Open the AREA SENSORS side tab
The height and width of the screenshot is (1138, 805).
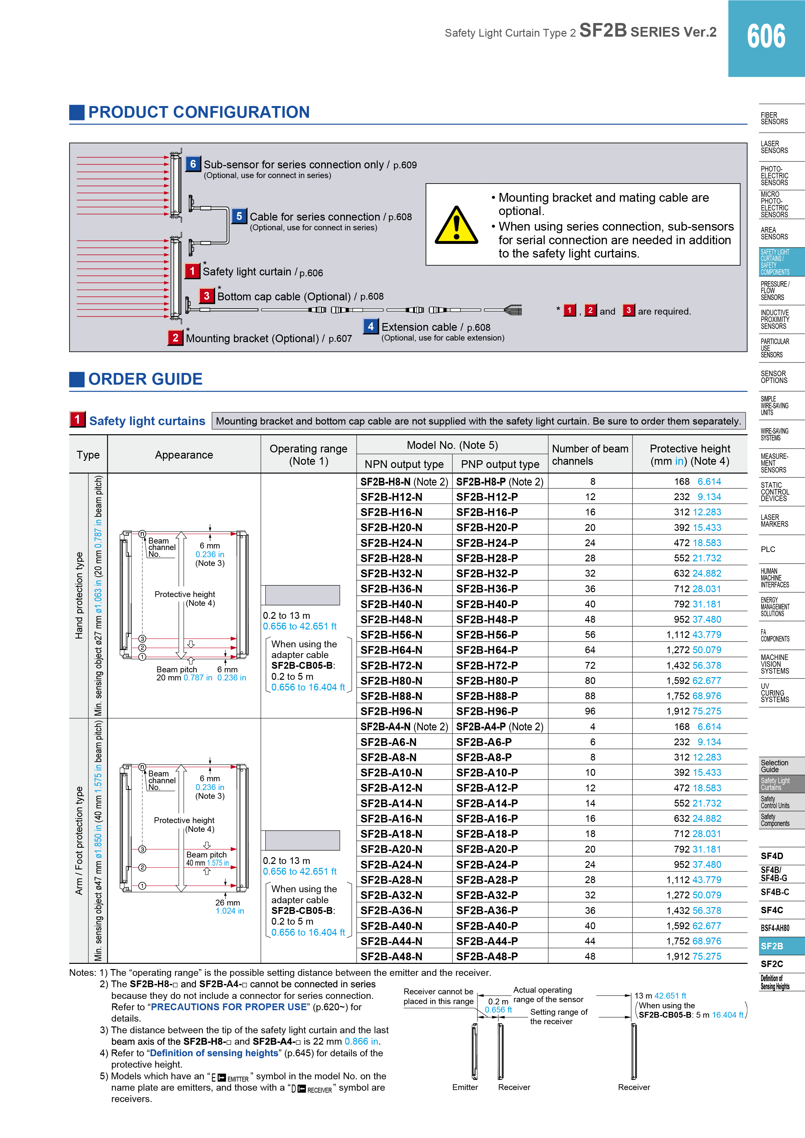click(781, 234)
